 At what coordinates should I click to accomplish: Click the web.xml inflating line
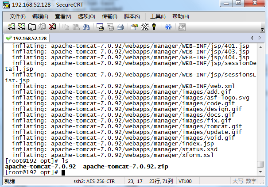coord(124,86)
